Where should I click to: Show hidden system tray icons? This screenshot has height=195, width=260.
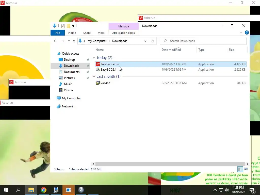[x=215, y=190]
